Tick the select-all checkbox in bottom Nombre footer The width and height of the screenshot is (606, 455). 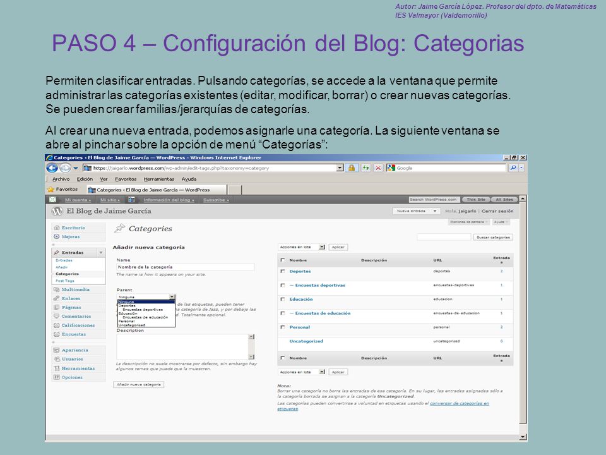[x=283, y=358]
